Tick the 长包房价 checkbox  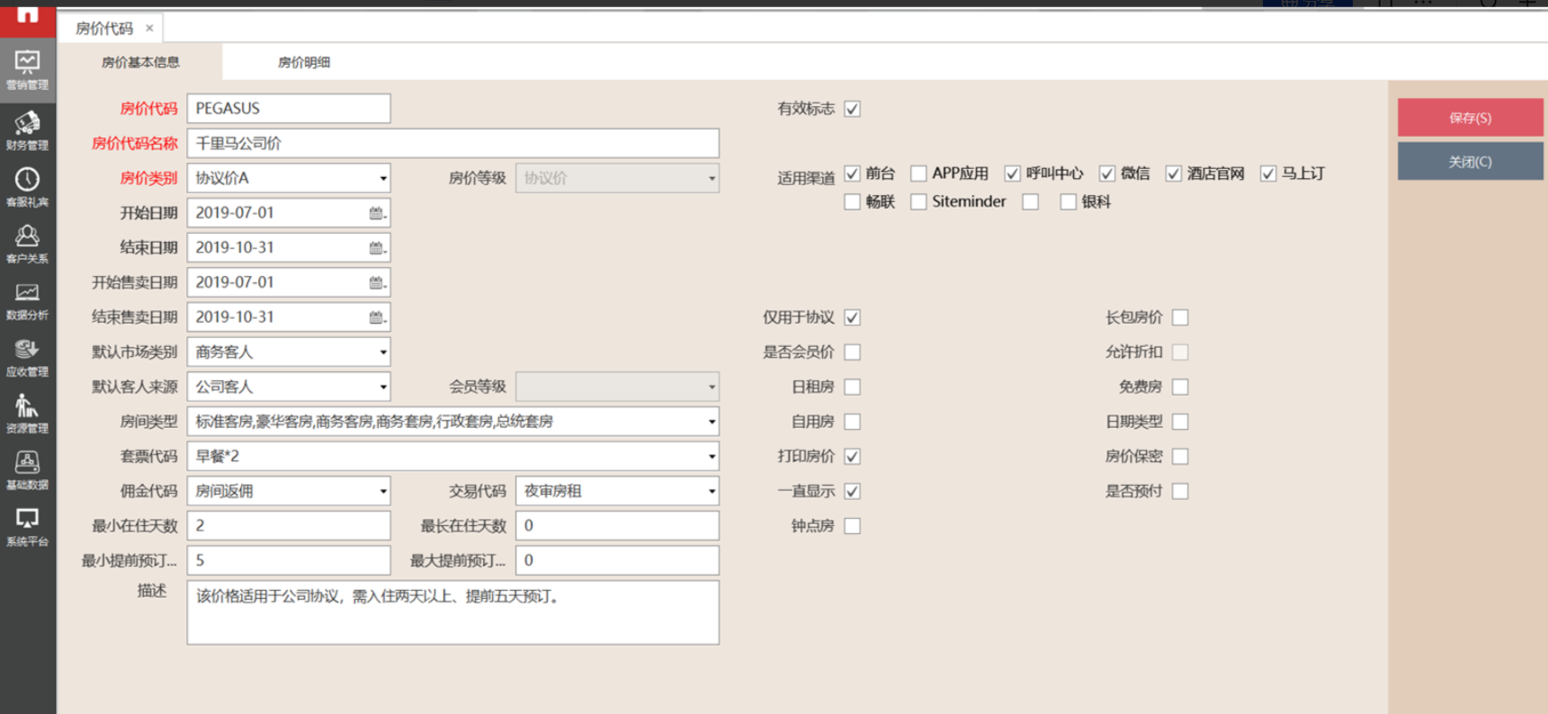click(x=1180, y=317)
